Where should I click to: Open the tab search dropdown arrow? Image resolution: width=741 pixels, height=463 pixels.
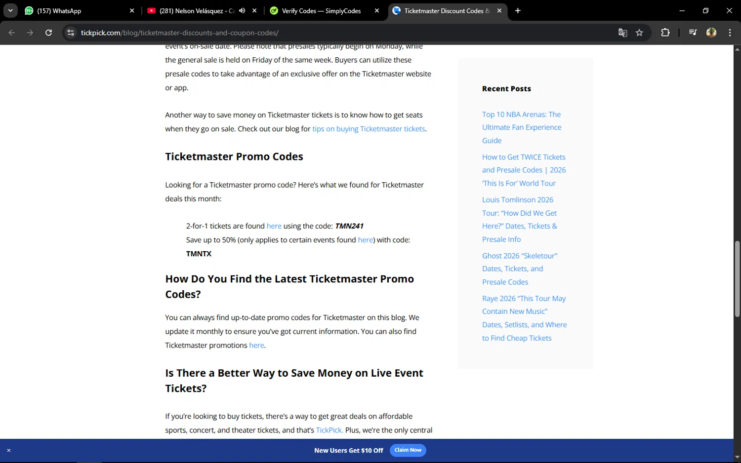[10, 10]
